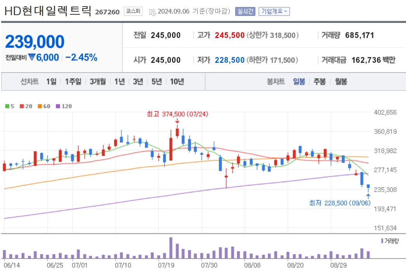The image size is (406, 272).
Task: Click the 저가 value 228,500
Action: (x=230, y=60)
